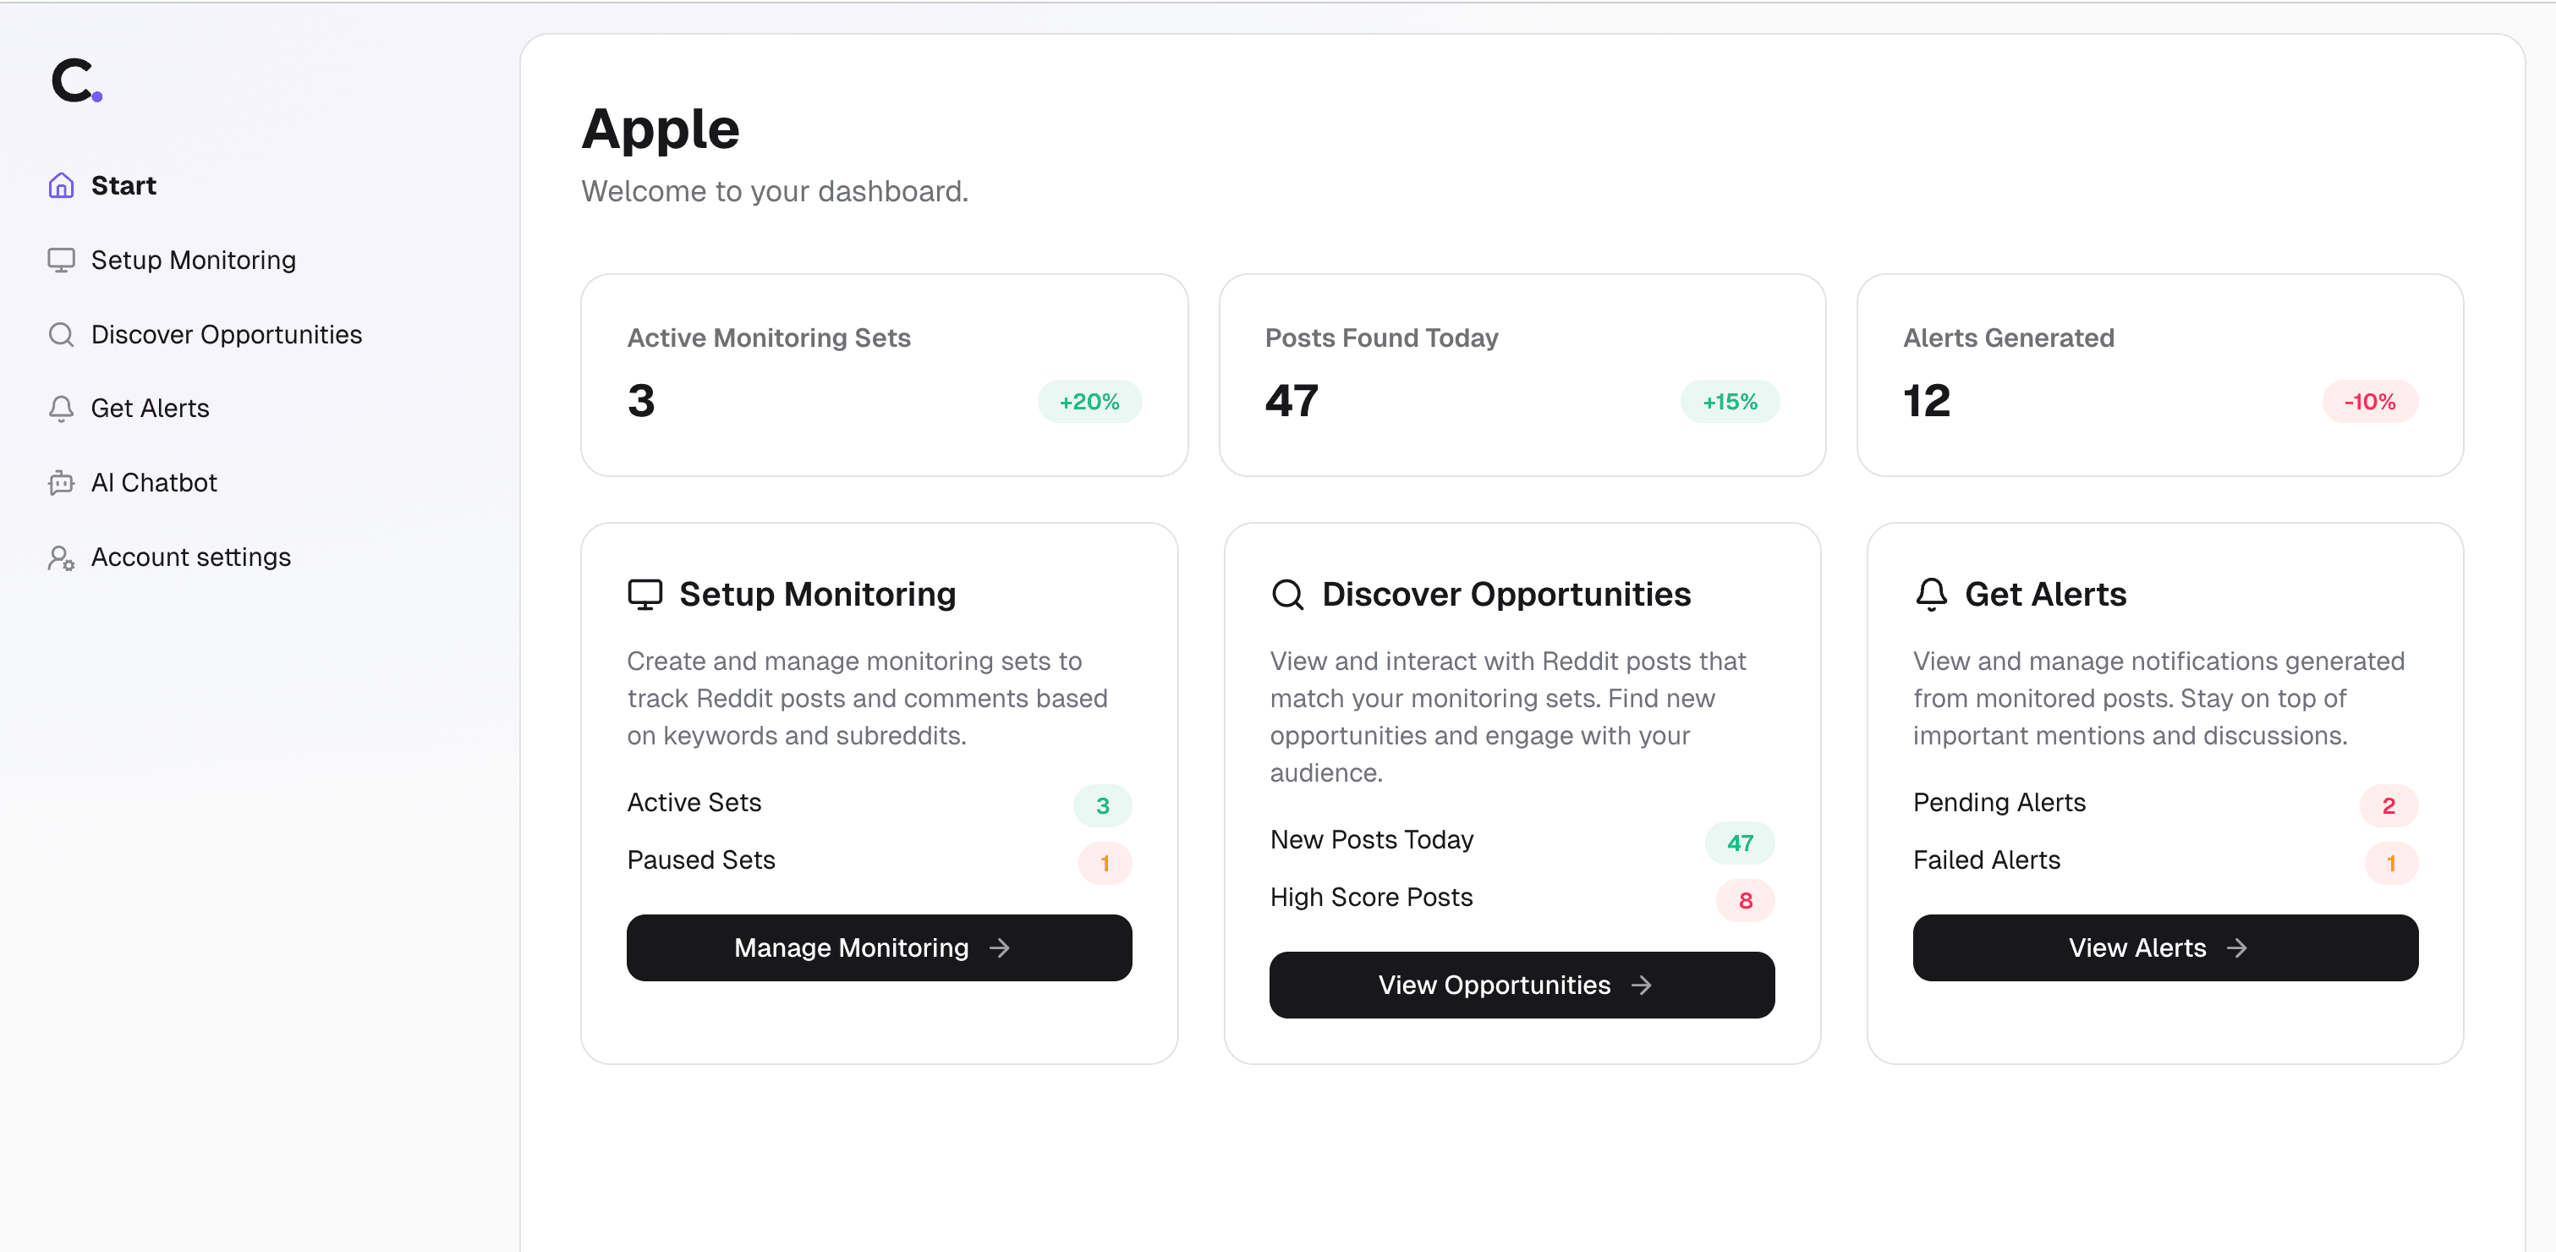Click the -10% Alerts Generated badge

[2369, 402]
